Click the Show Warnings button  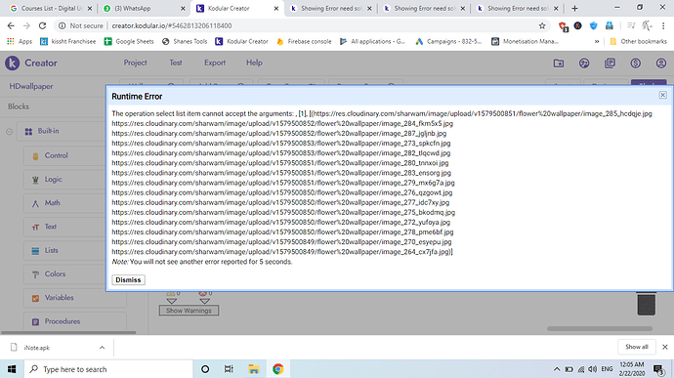tap(189, 311)
